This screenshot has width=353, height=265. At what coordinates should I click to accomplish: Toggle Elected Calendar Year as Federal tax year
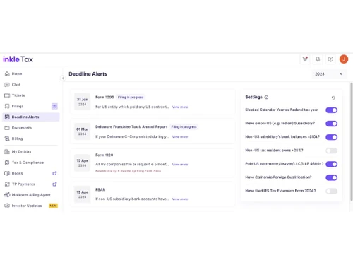coord(331,110)
